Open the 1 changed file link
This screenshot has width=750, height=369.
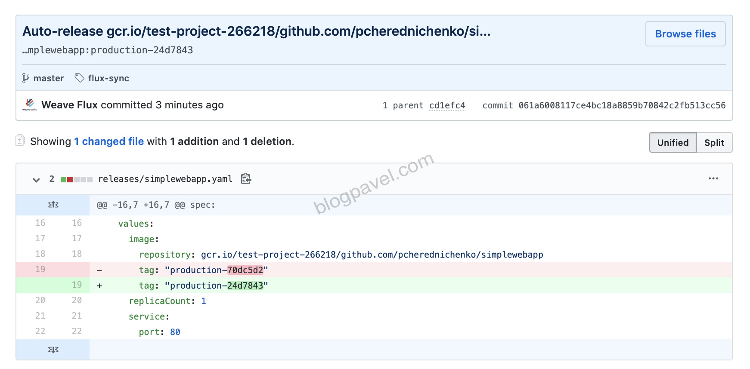(x=109, y=141)
